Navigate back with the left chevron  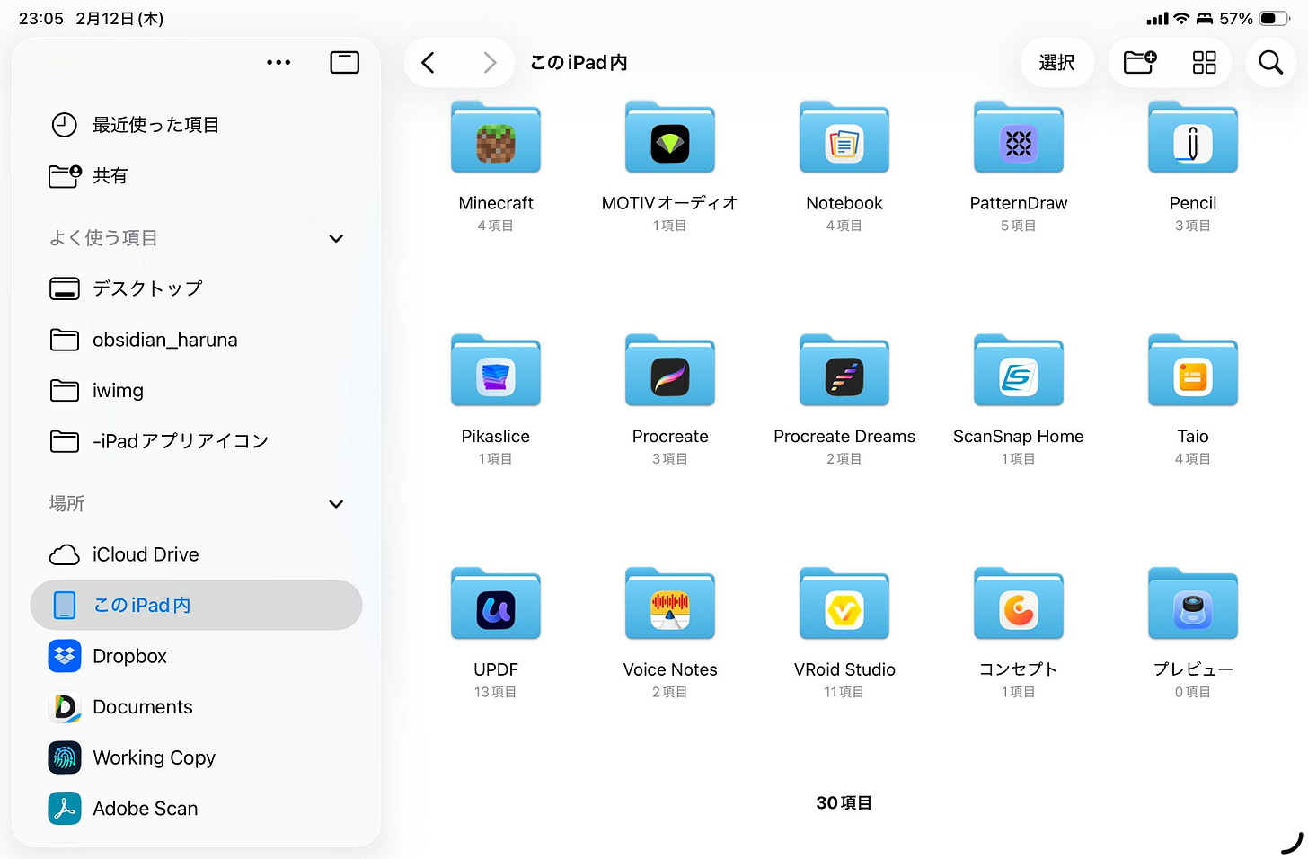point(429,62)
